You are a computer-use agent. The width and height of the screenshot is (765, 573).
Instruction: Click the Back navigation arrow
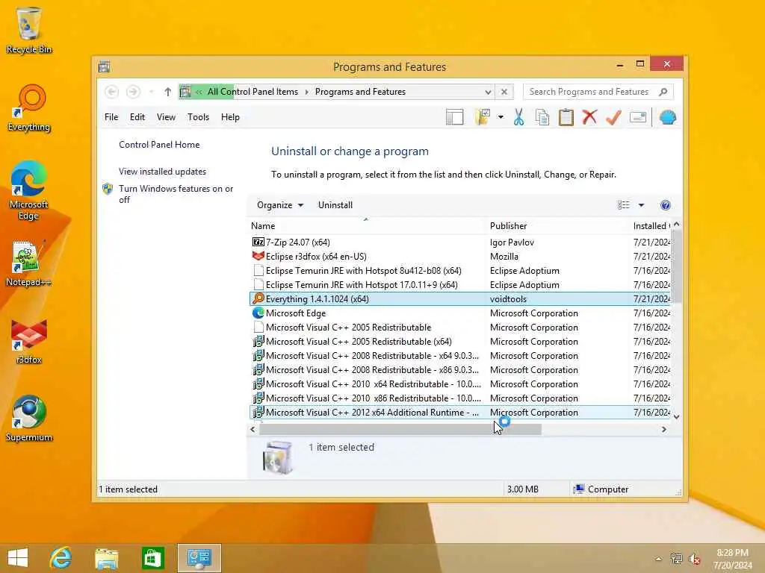click(112, 92)
